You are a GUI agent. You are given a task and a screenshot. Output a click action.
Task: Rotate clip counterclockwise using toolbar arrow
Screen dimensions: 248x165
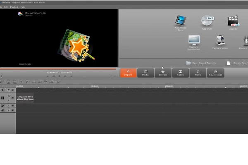[x=21, y=82]
